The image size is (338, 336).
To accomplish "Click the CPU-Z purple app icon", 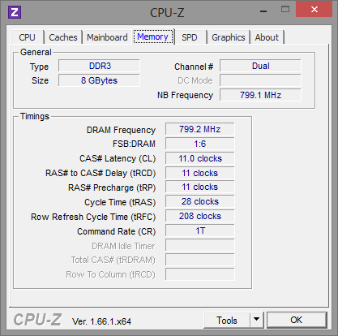I will [15, 12].
